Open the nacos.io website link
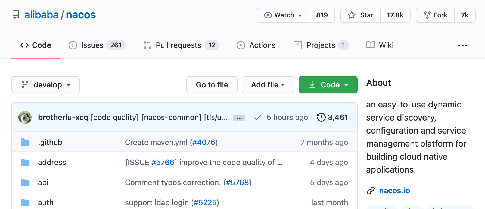The image size is (485, 209). click(394, 191)
